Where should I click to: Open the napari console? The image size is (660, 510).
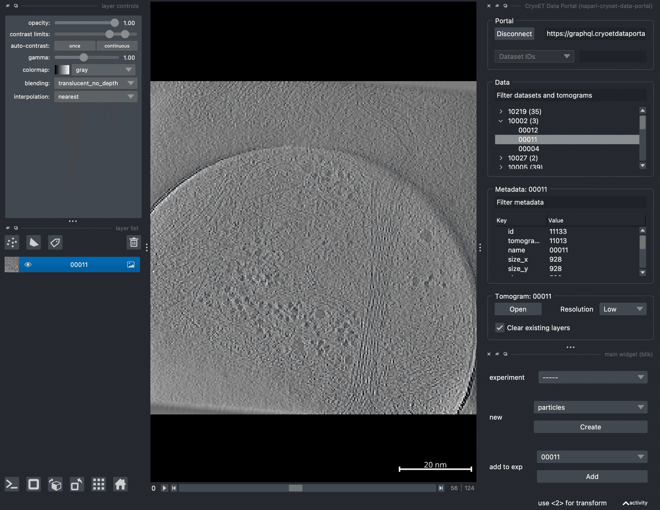tap(12, 485)
